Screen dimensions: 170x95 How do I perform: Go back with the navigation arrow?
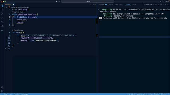[57, 2]
